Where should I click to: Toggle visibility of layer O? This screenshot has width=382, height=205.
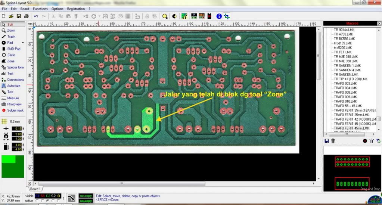pos(59,196)
